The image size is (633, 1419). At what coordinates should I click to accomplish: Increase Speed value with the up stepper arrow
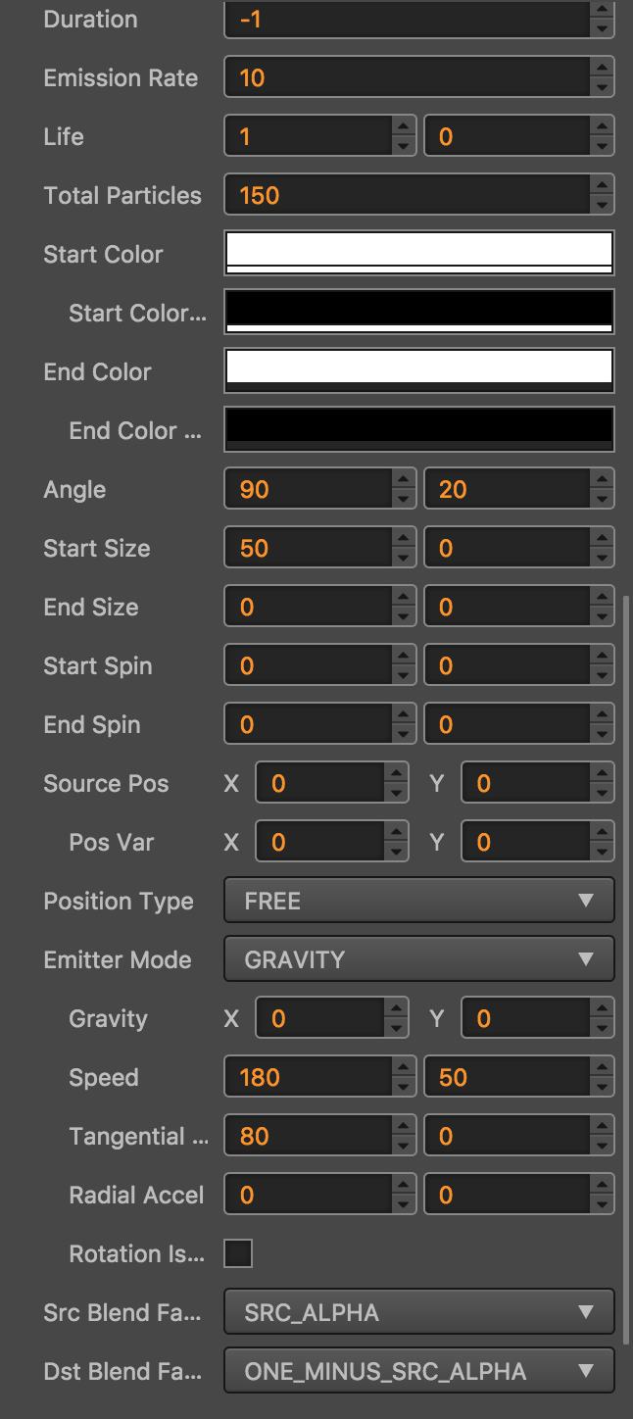click(403, 1068)
